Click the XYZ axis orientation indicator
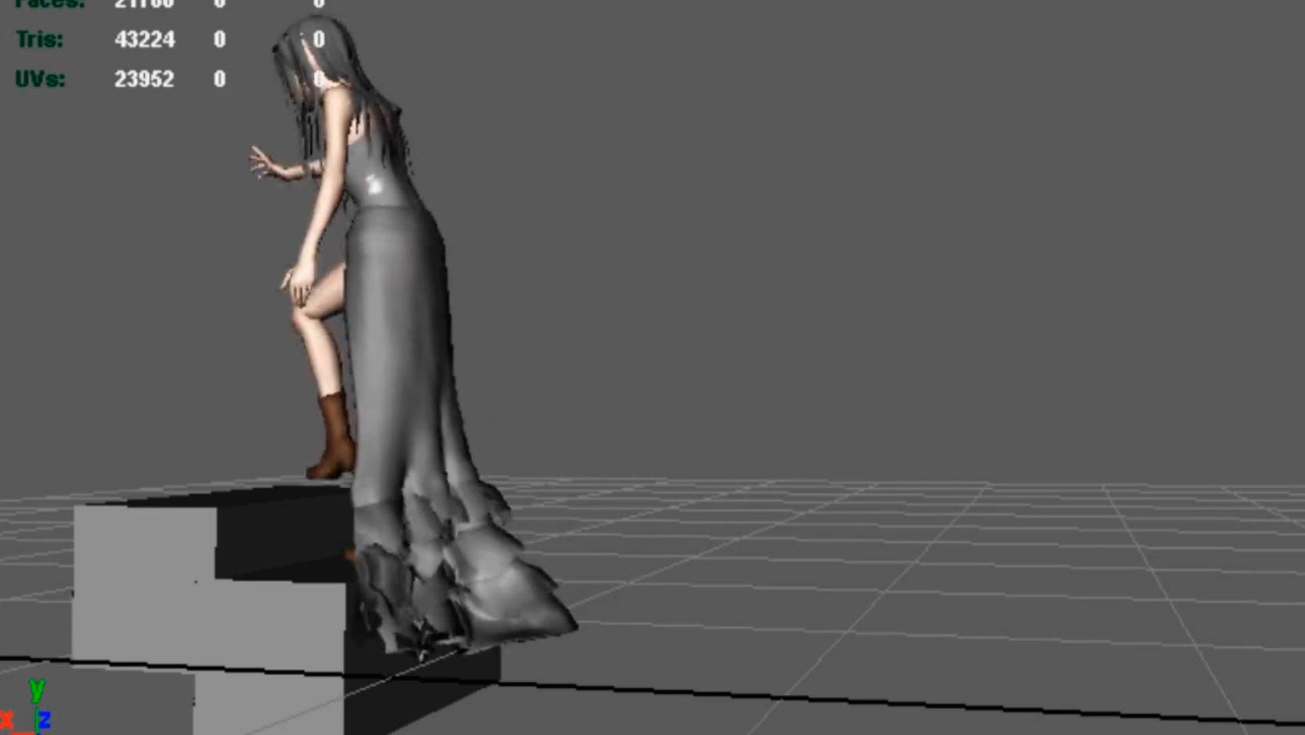Screen dimensions: 1305x735 [27, 706]
